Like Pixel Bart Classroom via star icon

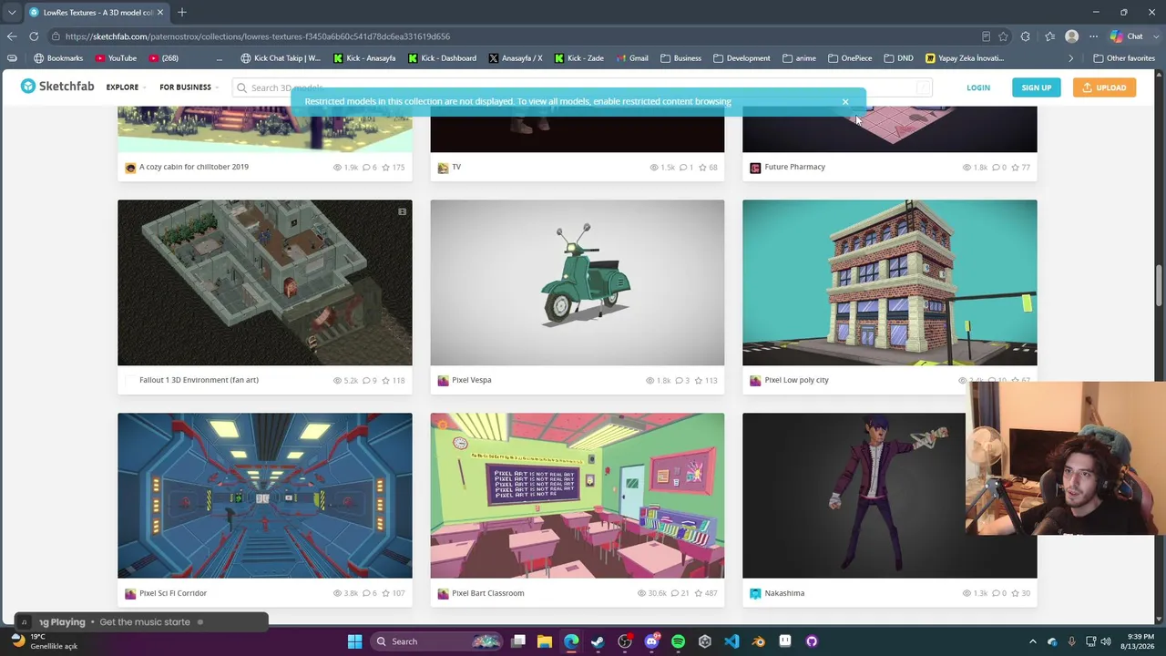[x=701, y=594]
